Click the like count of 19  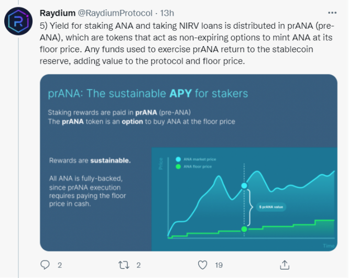[x=219, y=265]
